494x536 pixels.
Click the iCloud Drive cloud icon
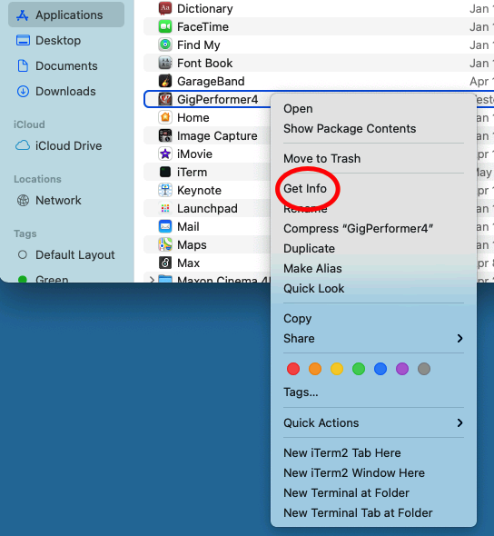tap(23, 145)
